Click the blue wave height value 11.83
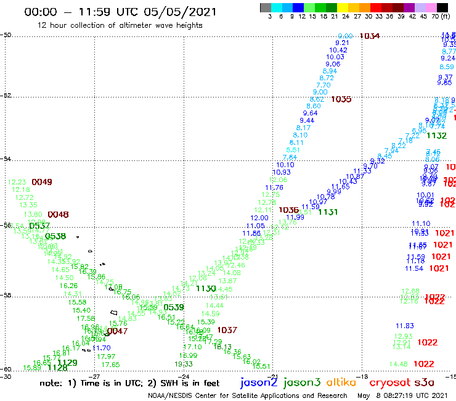This screenshot has width=456, height=401. pyautogui.click(x=405, y=326)
